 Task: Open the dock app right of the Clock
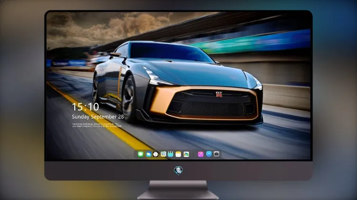[163, 154]
